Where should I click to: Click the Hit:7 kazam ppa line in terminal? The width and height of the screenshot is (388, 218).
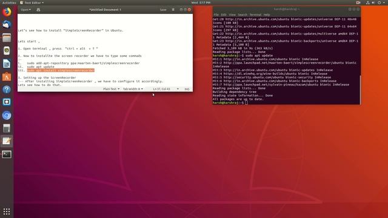pyautogui.click(x=281, y=85)
